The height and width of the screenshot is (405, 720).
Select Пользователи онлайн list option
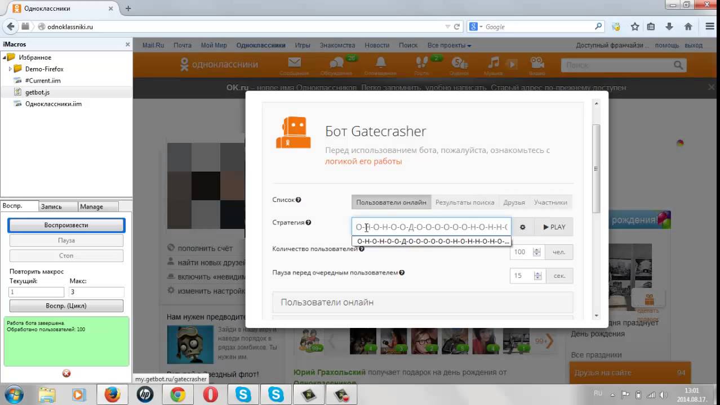pos(391,202)
